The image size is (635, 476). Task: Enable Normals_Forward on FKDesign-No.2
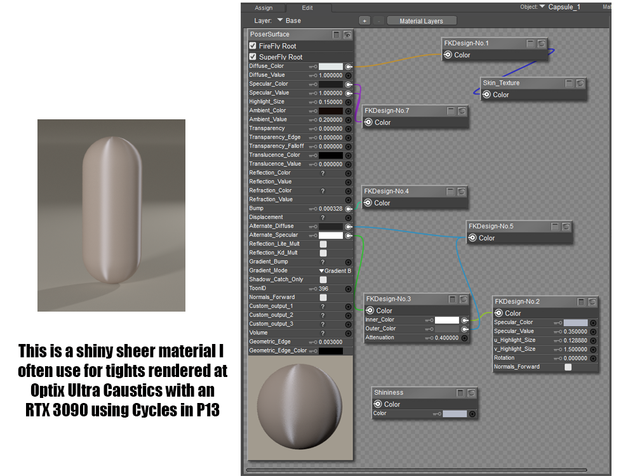(x=568, y=367)
